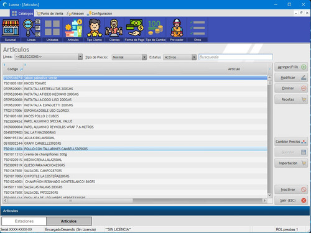Select row PASTA TALIA ESTRELLITAS 200GMS
Screen dimensions: 311x233
click(x=135, y=89)
